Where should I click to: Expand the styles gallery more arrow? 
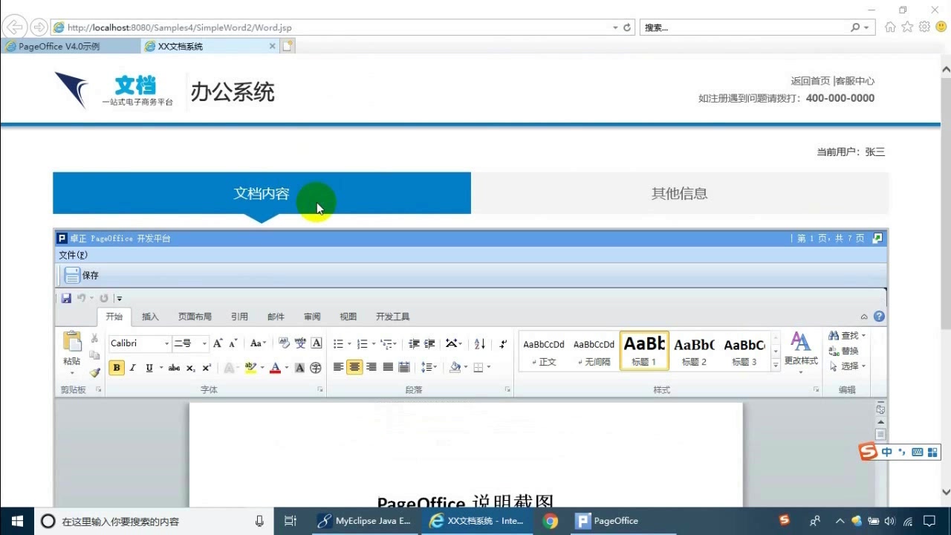point(776,365)
